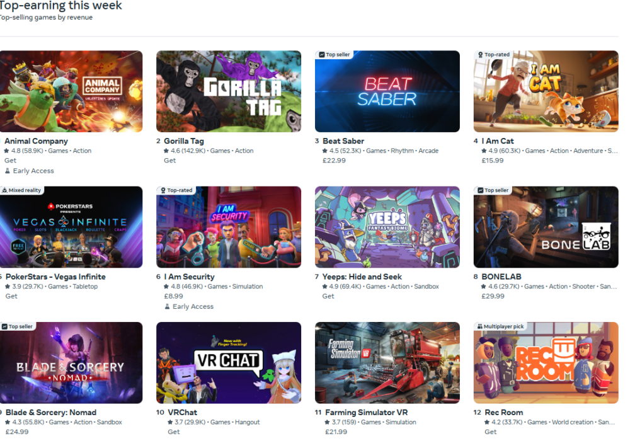Click the Top seller badge on BONELAB
The image size is (630, 441).
[x=493, y=190]
